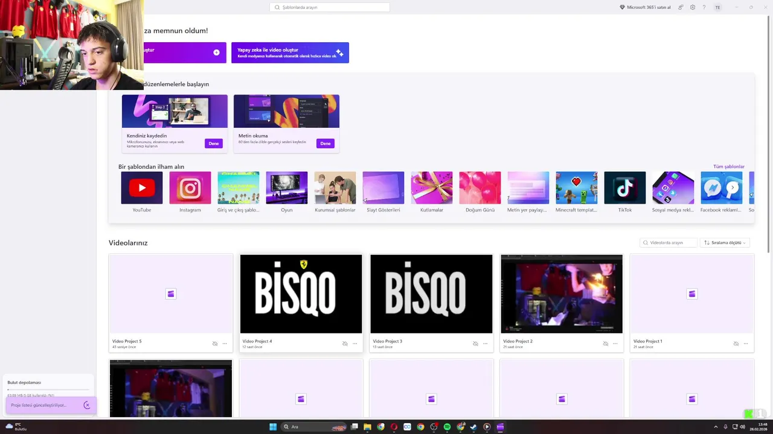773x434 pixels.
Task: Click cloud backup icon for Video Project 1
Action: coord(736,344)
